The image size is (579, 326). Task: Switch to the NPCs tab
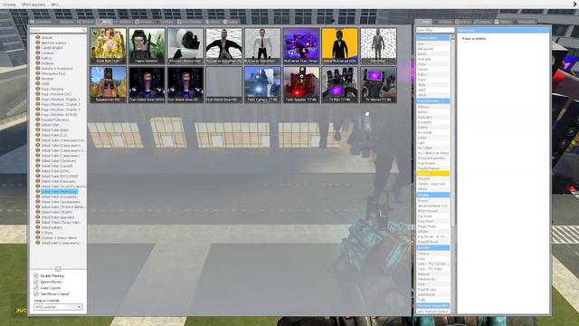pos(104,22)
